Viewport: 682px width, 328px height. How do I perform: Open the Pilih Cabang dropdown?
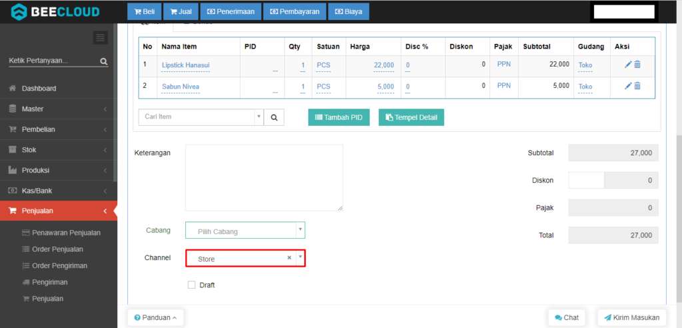[x=245, y=230]
